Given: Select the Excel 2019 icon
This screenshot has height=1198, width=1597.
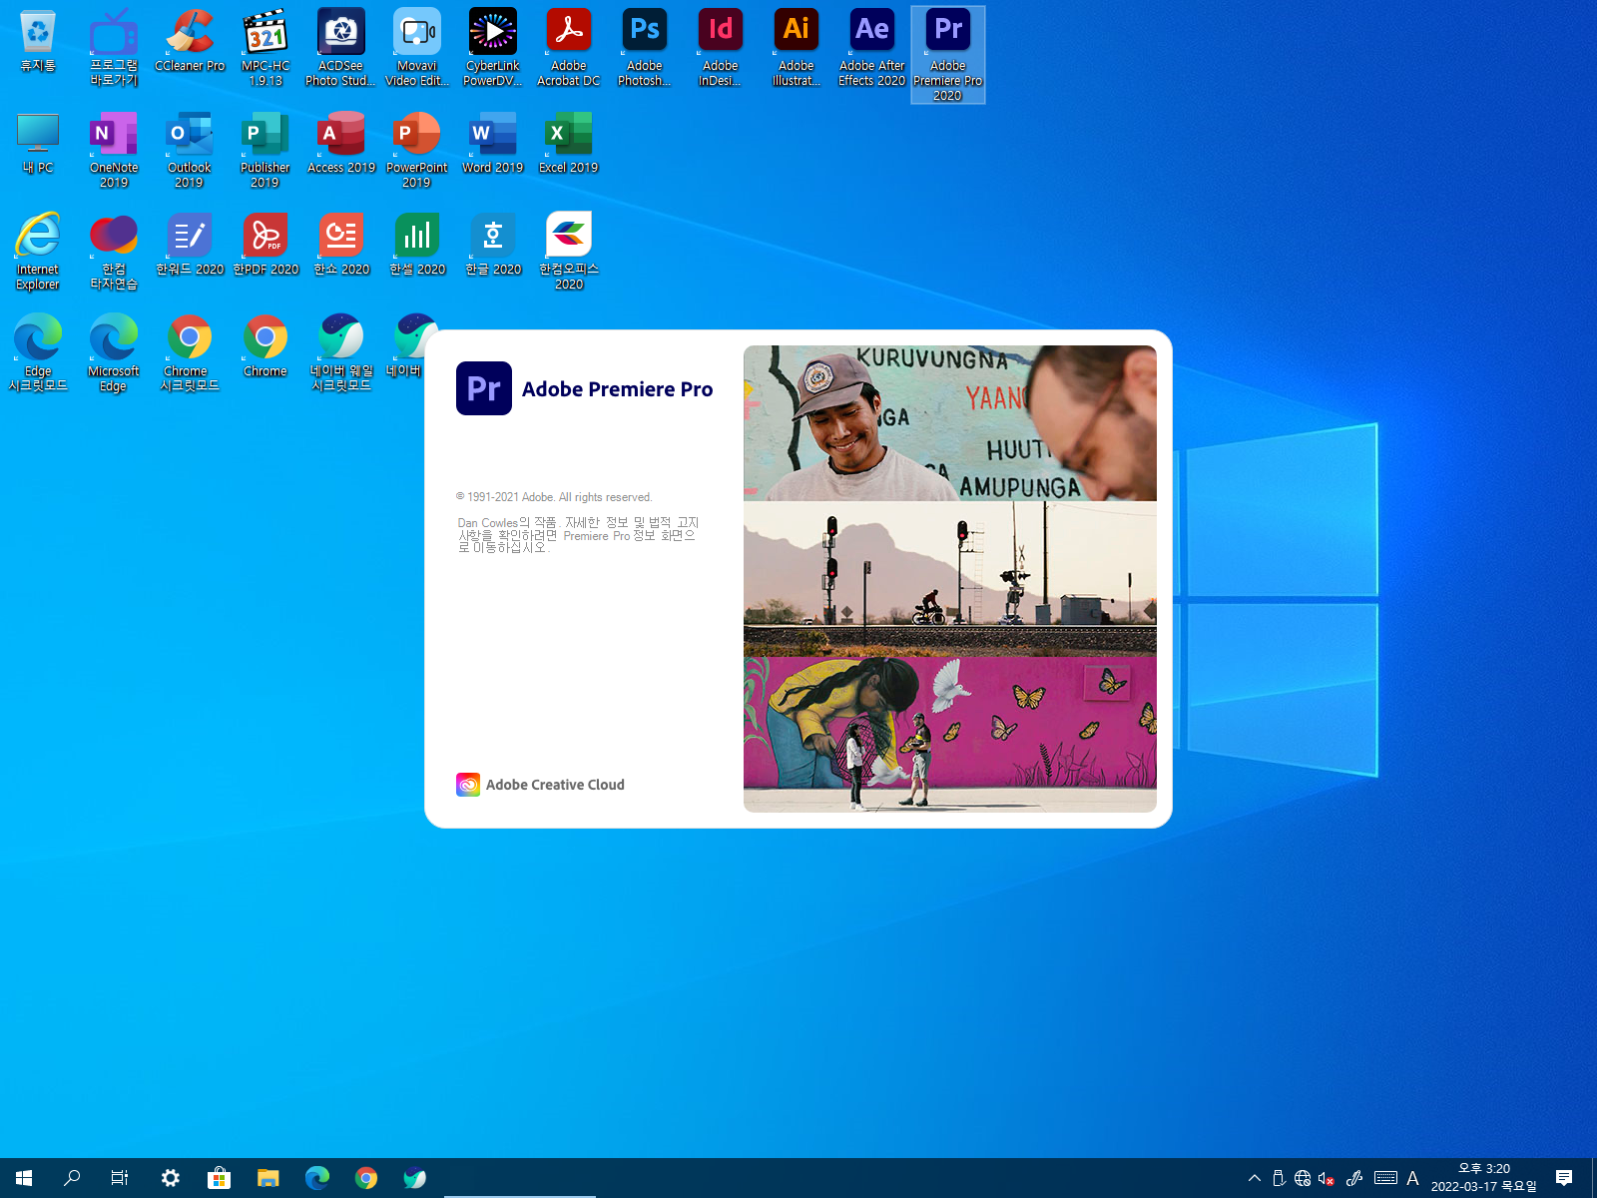Looking at the screenshot, I should coord(569,143).
